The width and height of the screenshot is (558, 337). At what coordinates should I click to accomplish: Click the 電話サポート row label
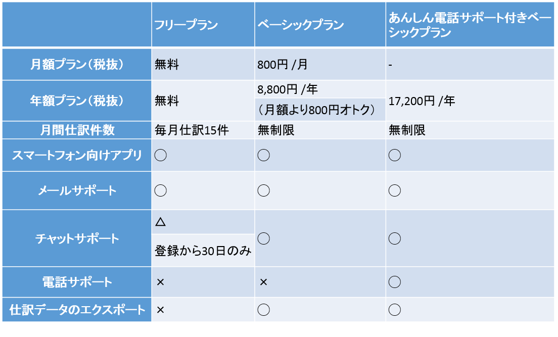pyautogui.click(x=77, y=282)
